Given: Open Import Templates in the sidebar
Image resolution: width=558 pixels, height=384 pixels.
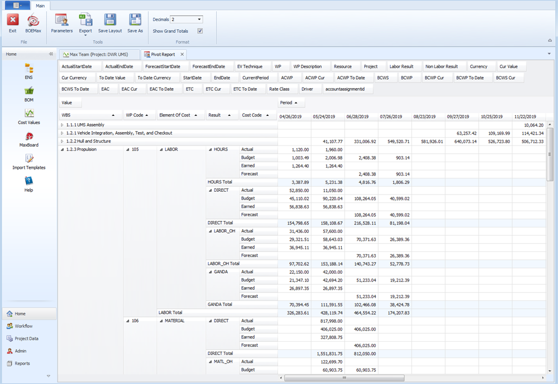Looking at the screenshot, I should [x=29, y=159].
